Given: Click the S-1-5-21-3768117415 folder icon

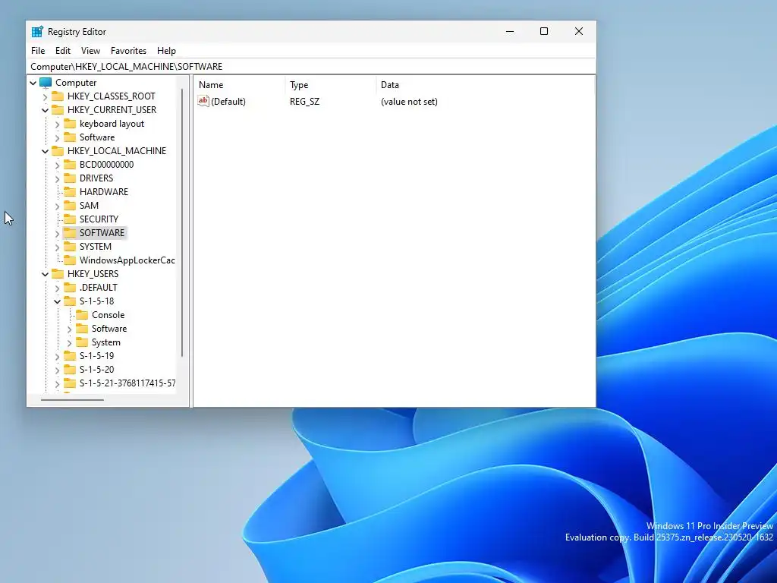Looking at the screenshot, I should point(70,383).
